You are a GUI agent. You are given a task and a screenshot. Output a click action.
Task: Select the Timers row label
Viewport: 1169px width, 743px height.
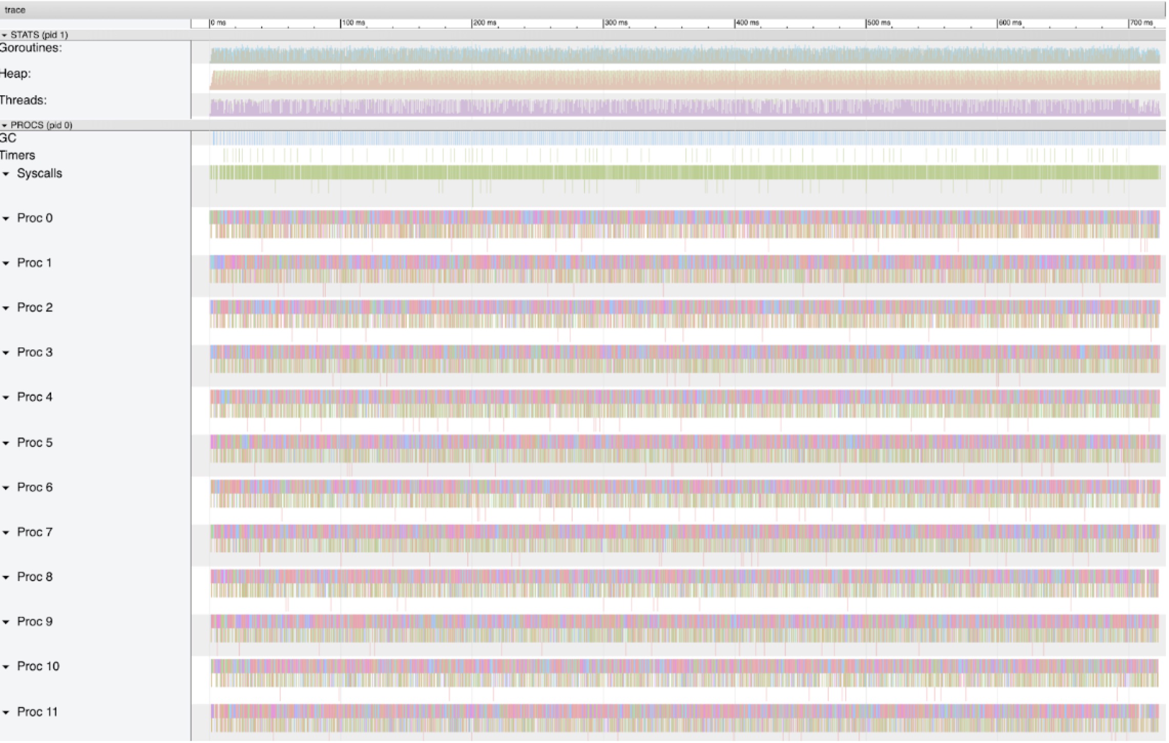click(x=17, y=155)
